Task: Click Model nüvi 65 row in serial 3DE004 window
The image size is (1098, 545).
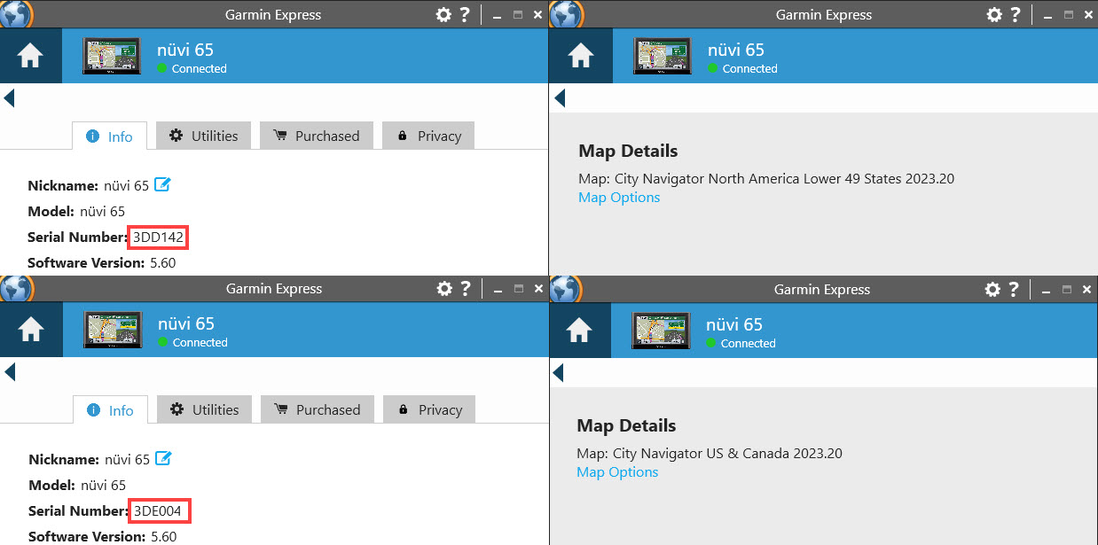Action: [x=77, y=486]
